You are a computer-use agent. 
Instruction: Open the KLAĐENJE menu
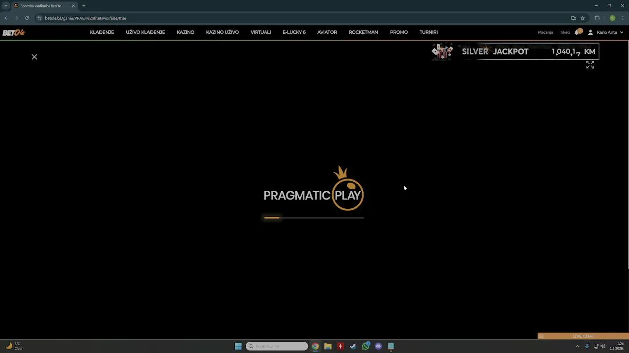point(102,32)
